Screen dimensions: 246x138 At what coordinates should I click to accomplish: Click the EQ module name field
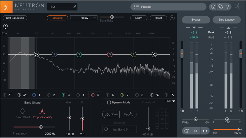(62, 7)
